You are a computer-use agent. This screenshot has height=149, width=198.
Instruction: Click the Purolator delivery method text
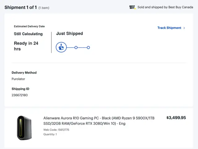coord(18,79)
